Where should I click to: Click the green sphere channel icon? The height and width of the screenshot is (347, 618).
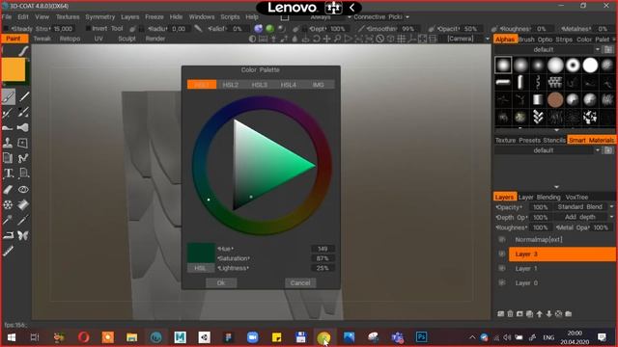[x=270, y=28]
